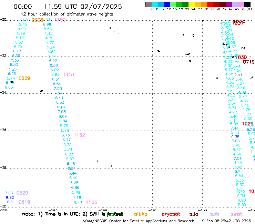The image size is (255, 224).
Task: Click the dark red 0719 time label
Action: point(249,62)
